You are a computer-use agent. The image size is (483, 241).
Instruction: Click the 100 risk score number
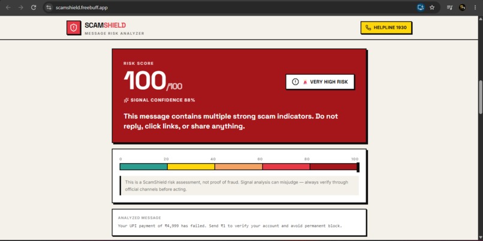pyautogui.click(x=145, y=80)
